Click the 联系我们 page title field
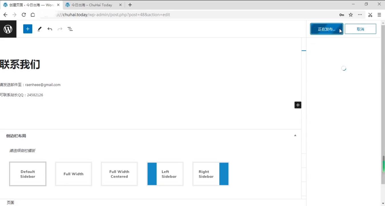Screen dimensions: 385x206 20,65
